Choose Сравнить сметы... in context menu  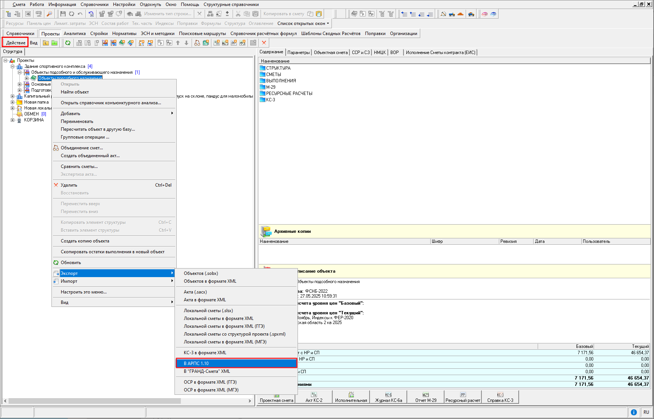114,166
